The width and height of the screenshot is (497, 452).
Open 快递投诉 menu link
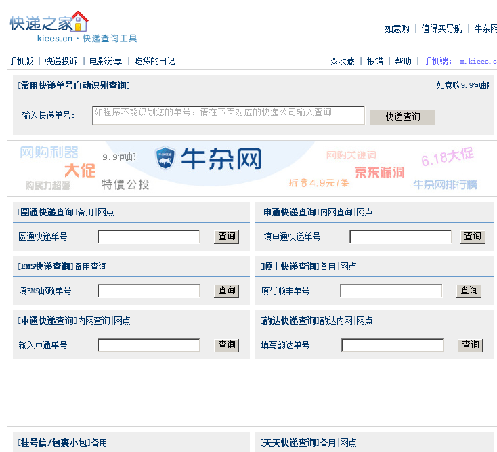[61, 61]
